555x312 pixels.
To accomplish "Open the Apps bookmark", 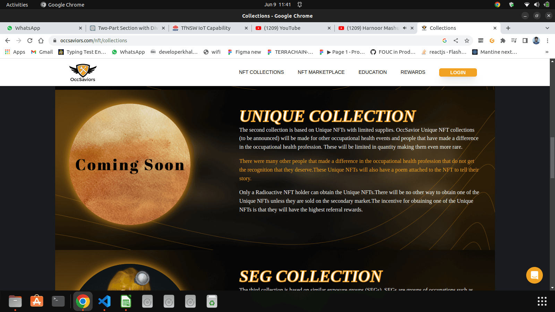I will coord(15,52).
